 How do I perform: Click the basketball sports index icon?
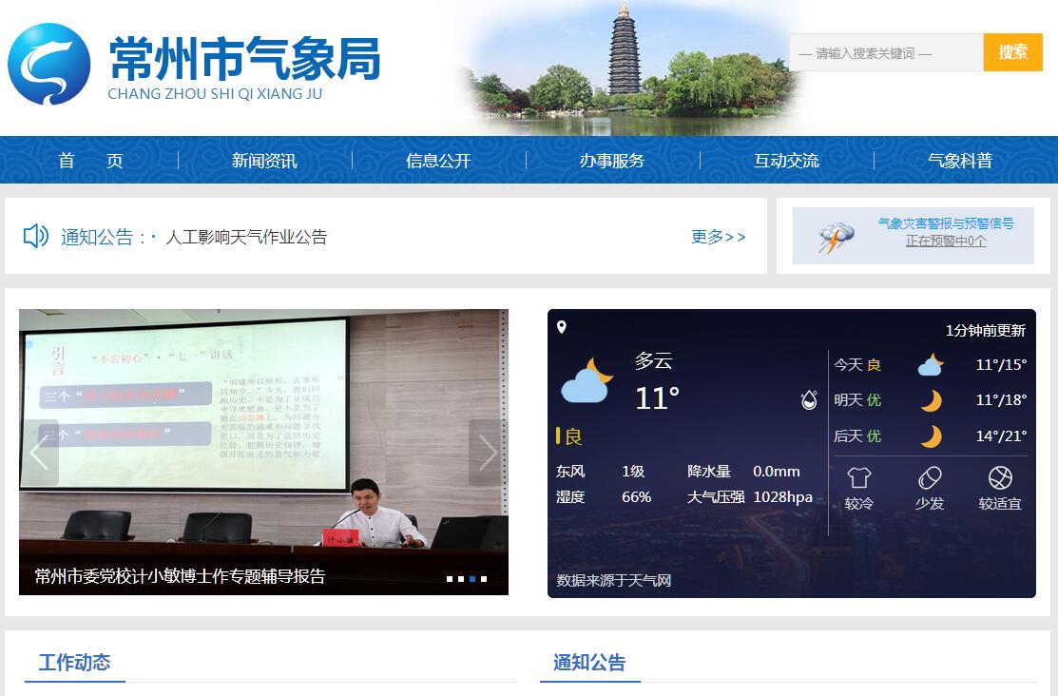tap(1000, 477)
